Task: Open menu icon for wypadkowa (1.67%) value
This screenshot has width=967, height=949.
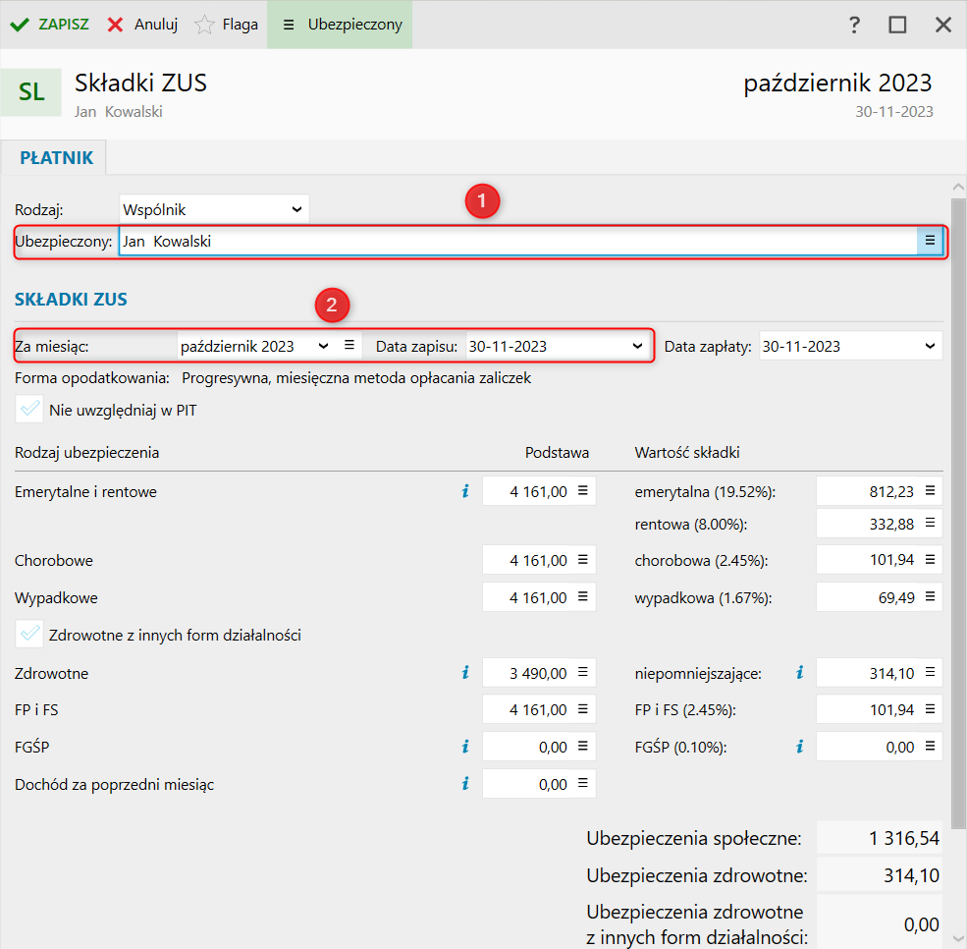Action: [930, 596]
